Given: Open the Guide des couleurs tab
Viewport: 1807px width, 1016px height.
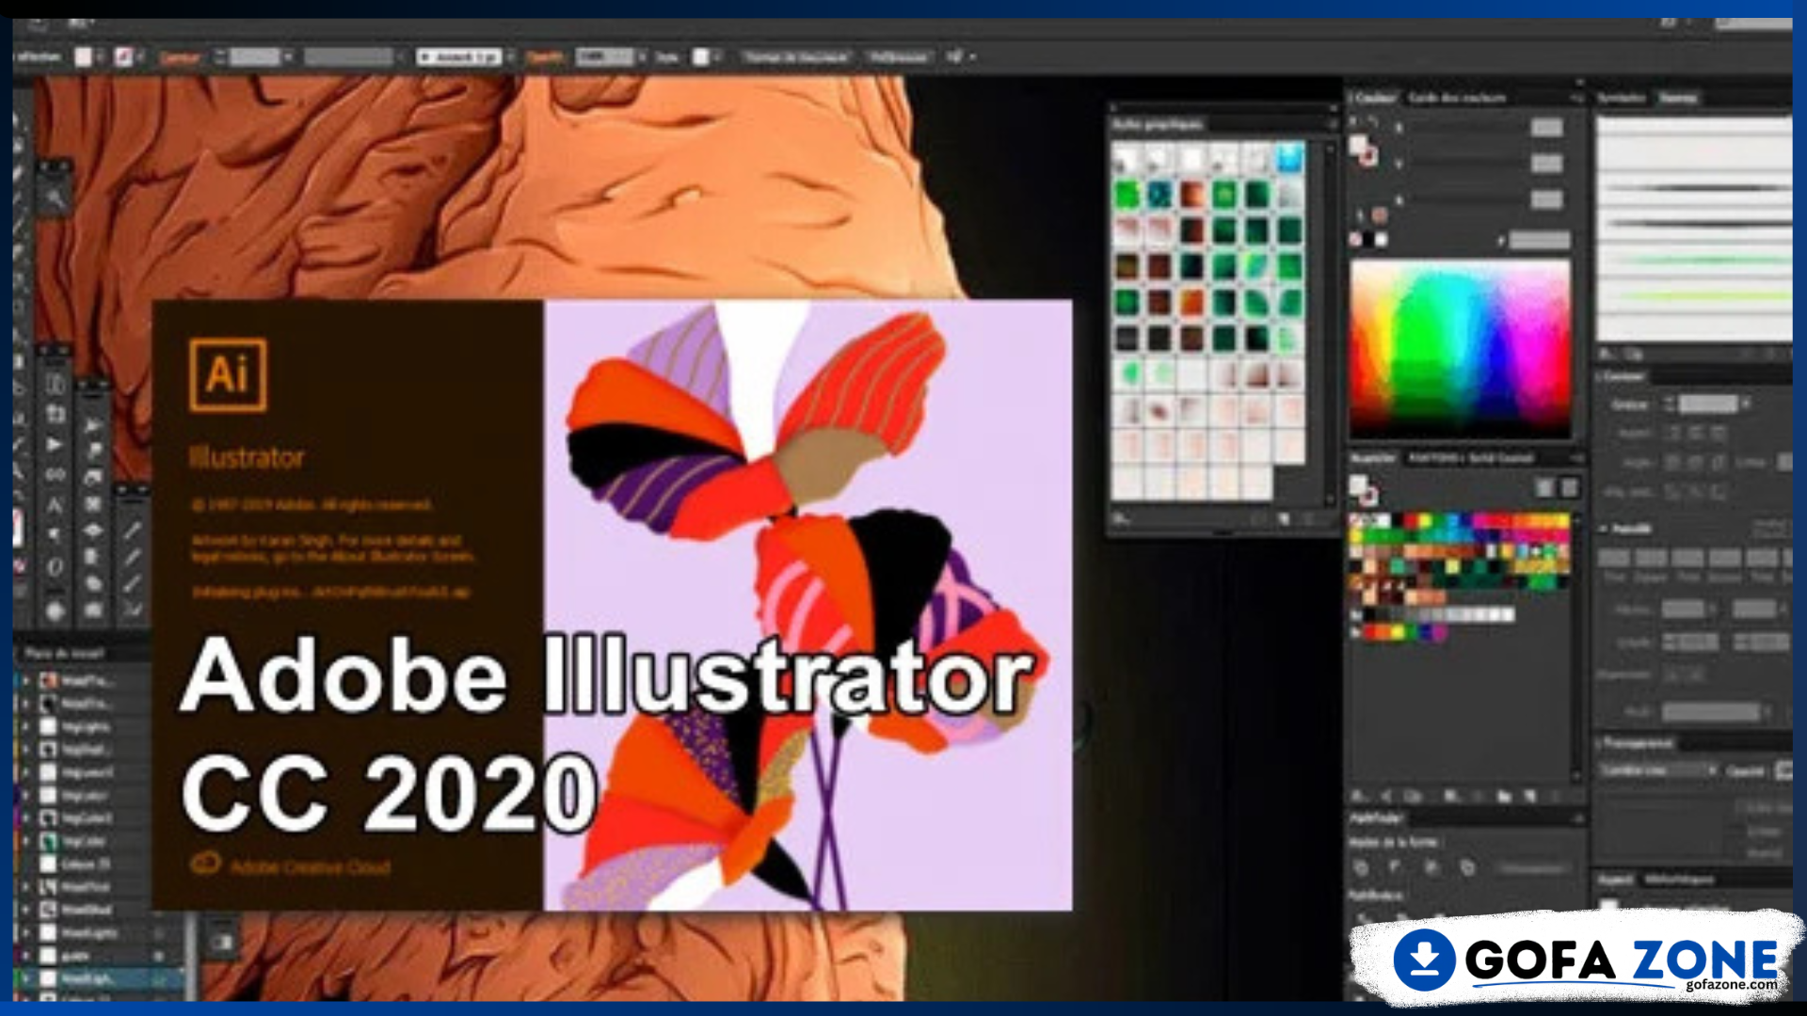Looking at the screenshot, I should (x=1457, y=98).
